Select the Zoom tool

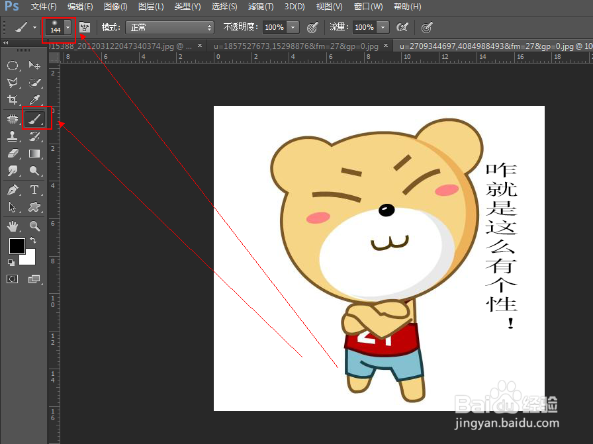coord(34,226)
